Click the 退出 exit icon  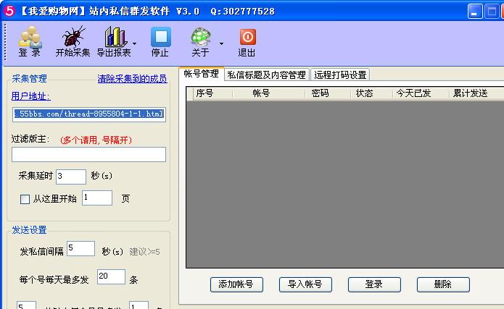coord(247,41)
